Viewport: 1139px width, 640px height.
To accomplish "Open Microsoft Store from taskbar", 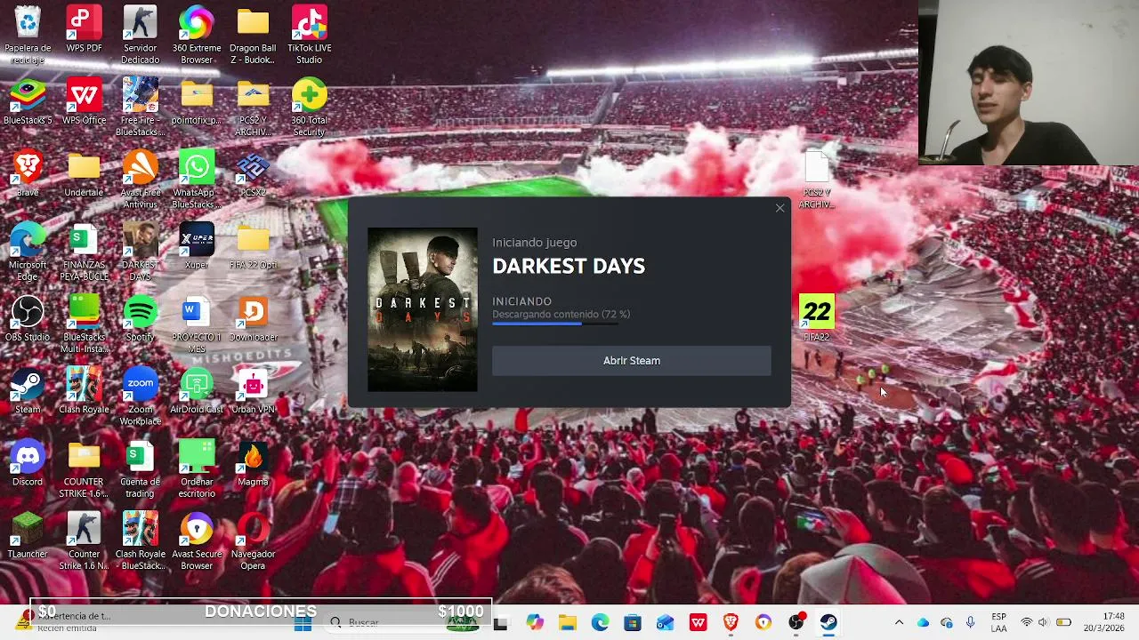I will (633, 623).
